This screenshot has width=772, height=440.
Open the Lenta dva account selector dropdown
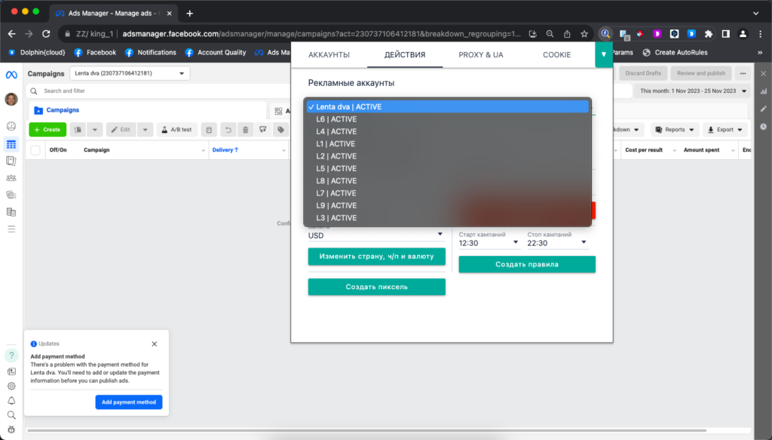pos(130,73)
